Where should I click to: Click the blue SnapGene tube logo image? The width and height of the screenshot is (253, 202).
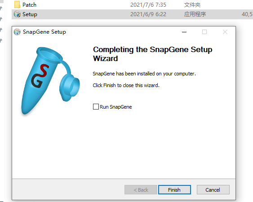point(50,81)
